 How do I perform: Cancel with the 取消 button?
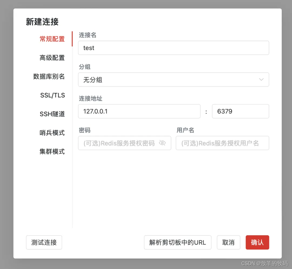[x=228, y=243]
